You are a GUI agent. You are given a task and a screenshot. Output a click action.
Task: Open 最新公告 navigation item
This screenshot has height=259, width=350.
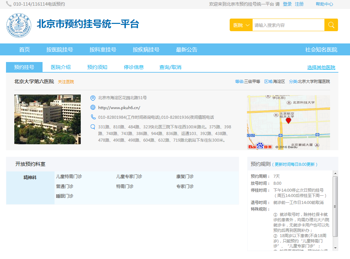click(186, 49)
